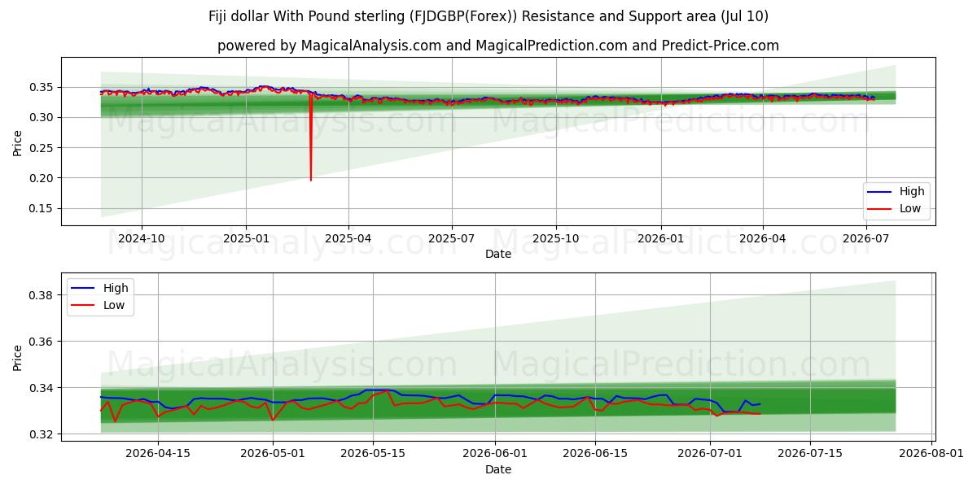Click 'Low' in the bottom chart legend

click(x=115, y=304)
